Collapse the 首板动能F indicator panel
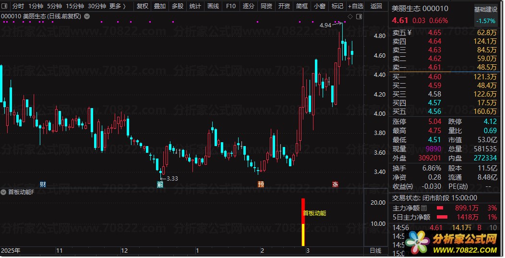 point(3,192)
